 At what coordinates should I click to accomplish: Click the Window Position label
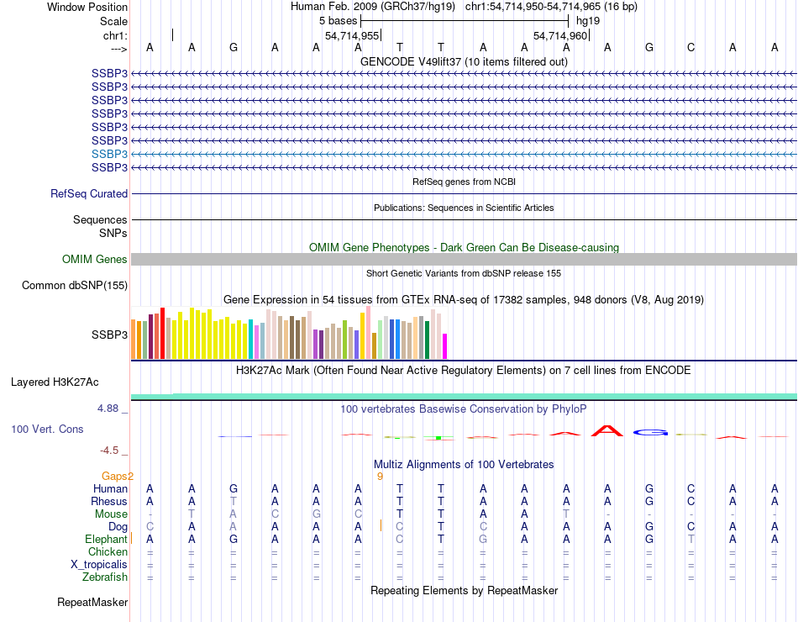tap(87, 7)
